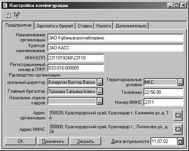The height and width of the screenshot is (151, 189).
Task: Click the Дата актуальности date field
Action: [164, 141]
